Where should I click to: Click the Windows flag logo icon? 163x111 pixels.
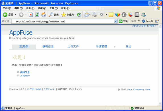[158, 8]
